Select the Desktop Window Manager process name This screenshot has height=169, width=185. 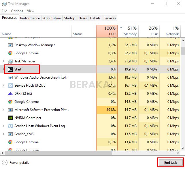[35, 45]
